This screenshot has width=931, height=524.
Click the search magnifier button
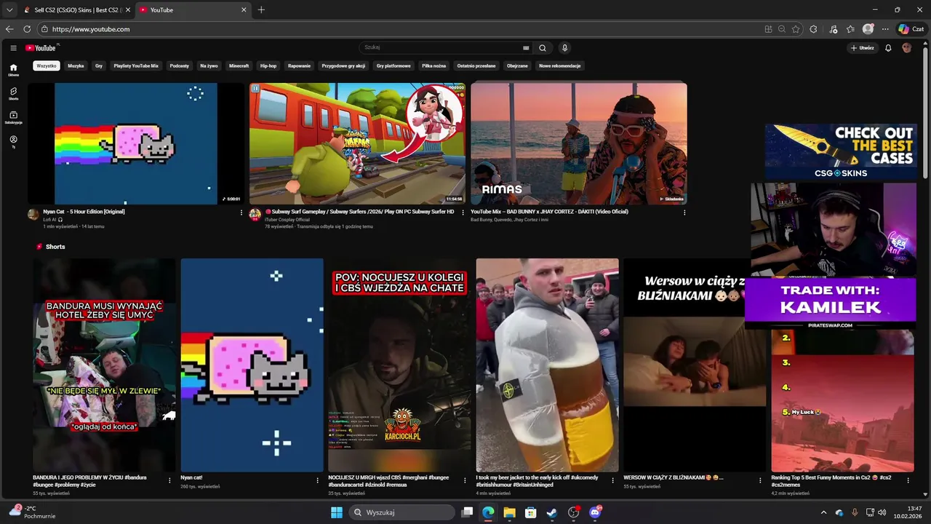542,48
